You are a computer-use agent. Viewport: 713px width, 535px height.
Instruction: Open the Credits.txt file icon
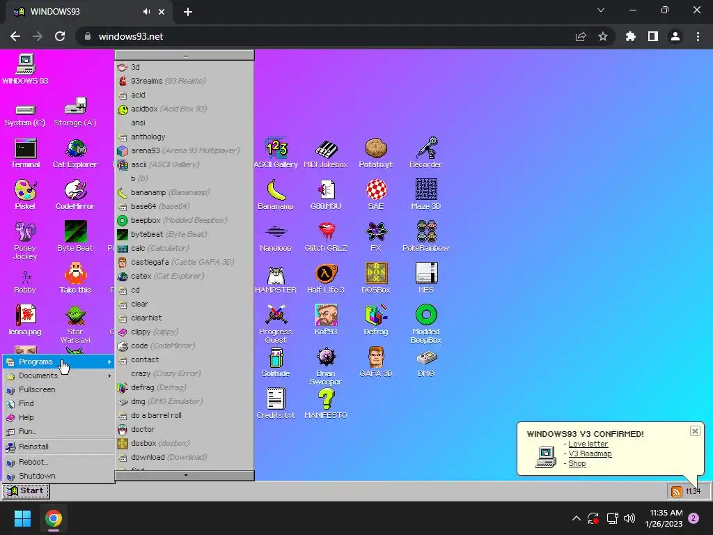(x=276, y=403)
